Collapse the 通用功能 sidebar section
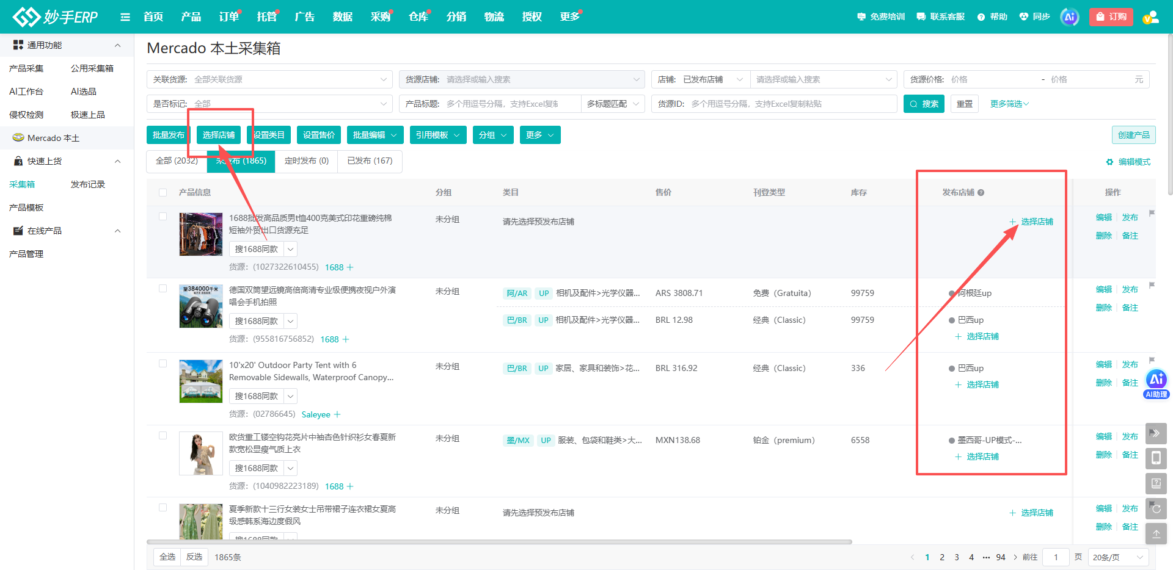Screen dimensions: 1173x570 (118, 45)
